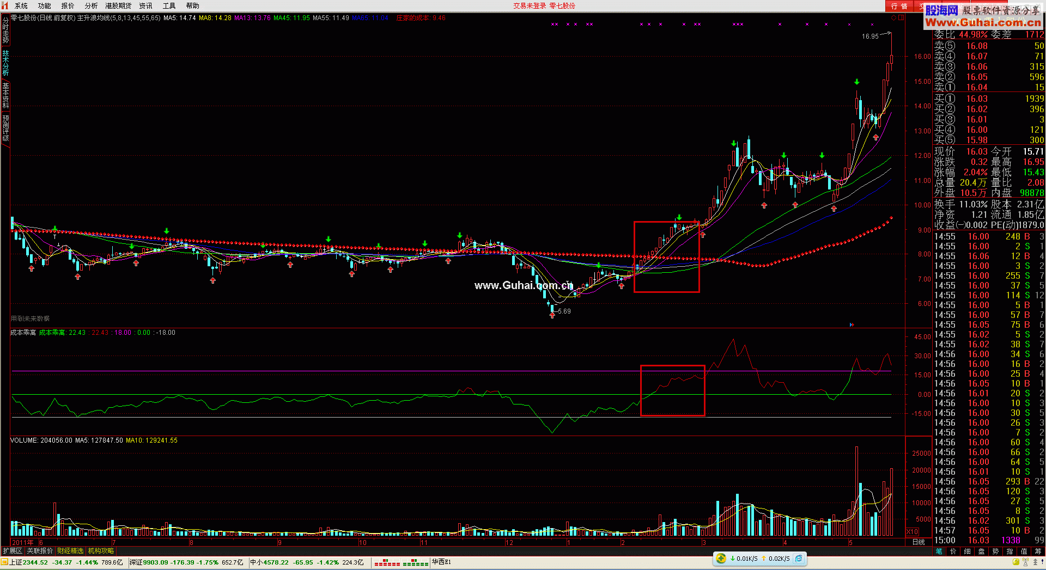Select the 盘 tab in quote panel

point(982,551)
